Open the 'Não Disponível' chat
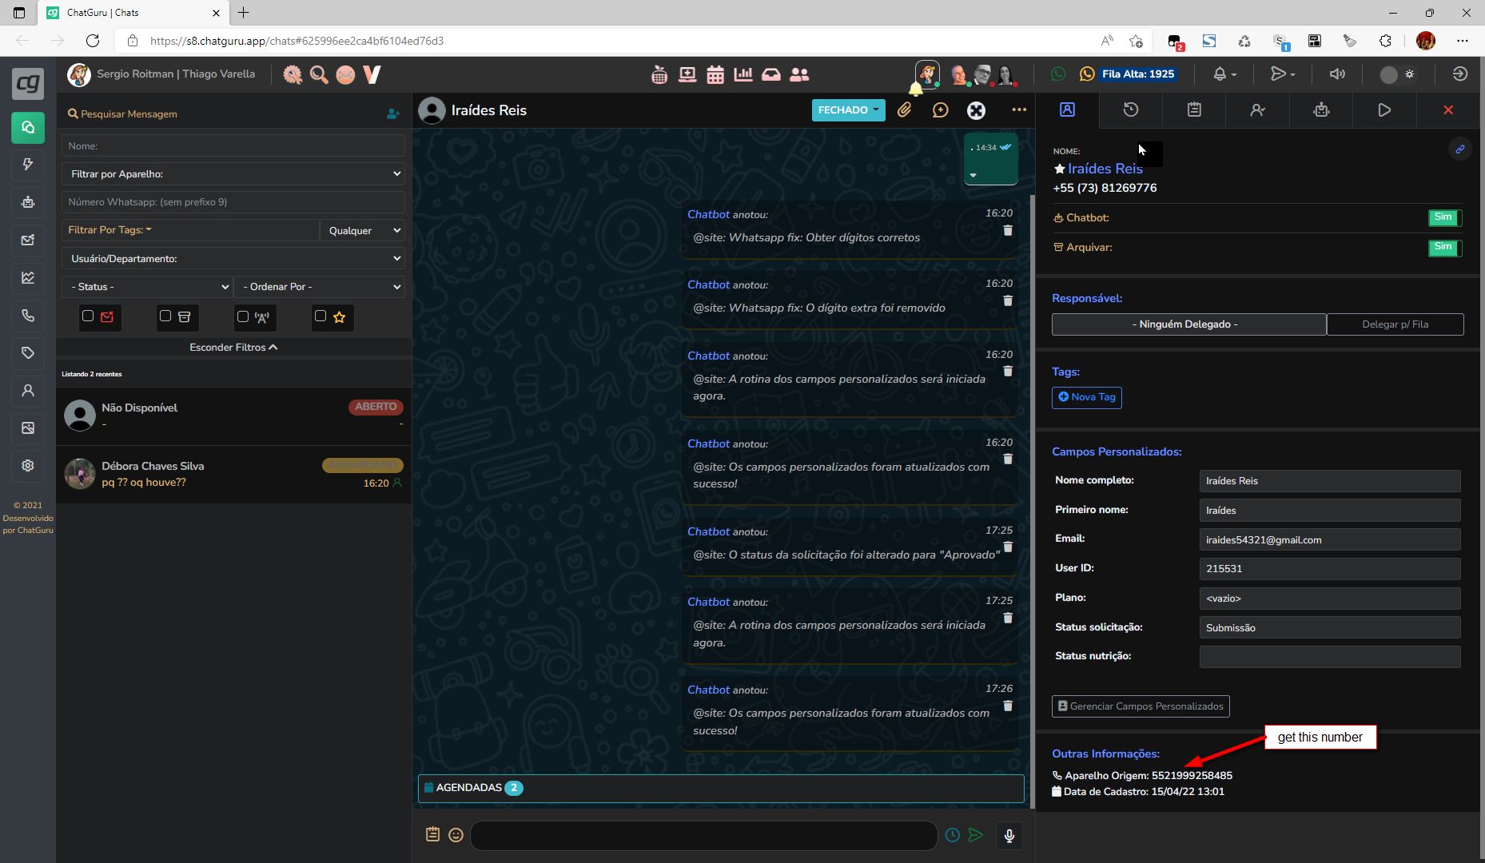The width and height of the screenshot is (1485, 863). coord(233,416)
